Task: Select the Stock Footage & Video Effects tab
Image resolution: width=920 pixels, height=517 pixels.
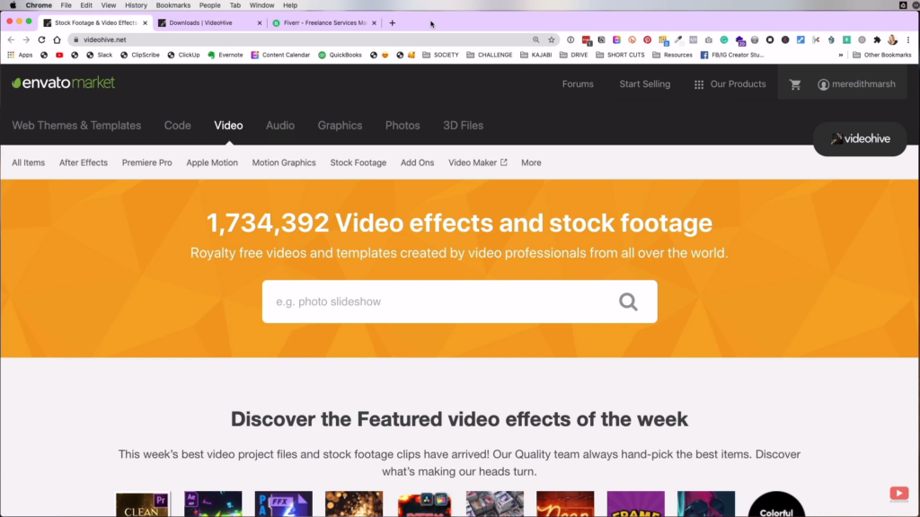Action: click(95, 22)
